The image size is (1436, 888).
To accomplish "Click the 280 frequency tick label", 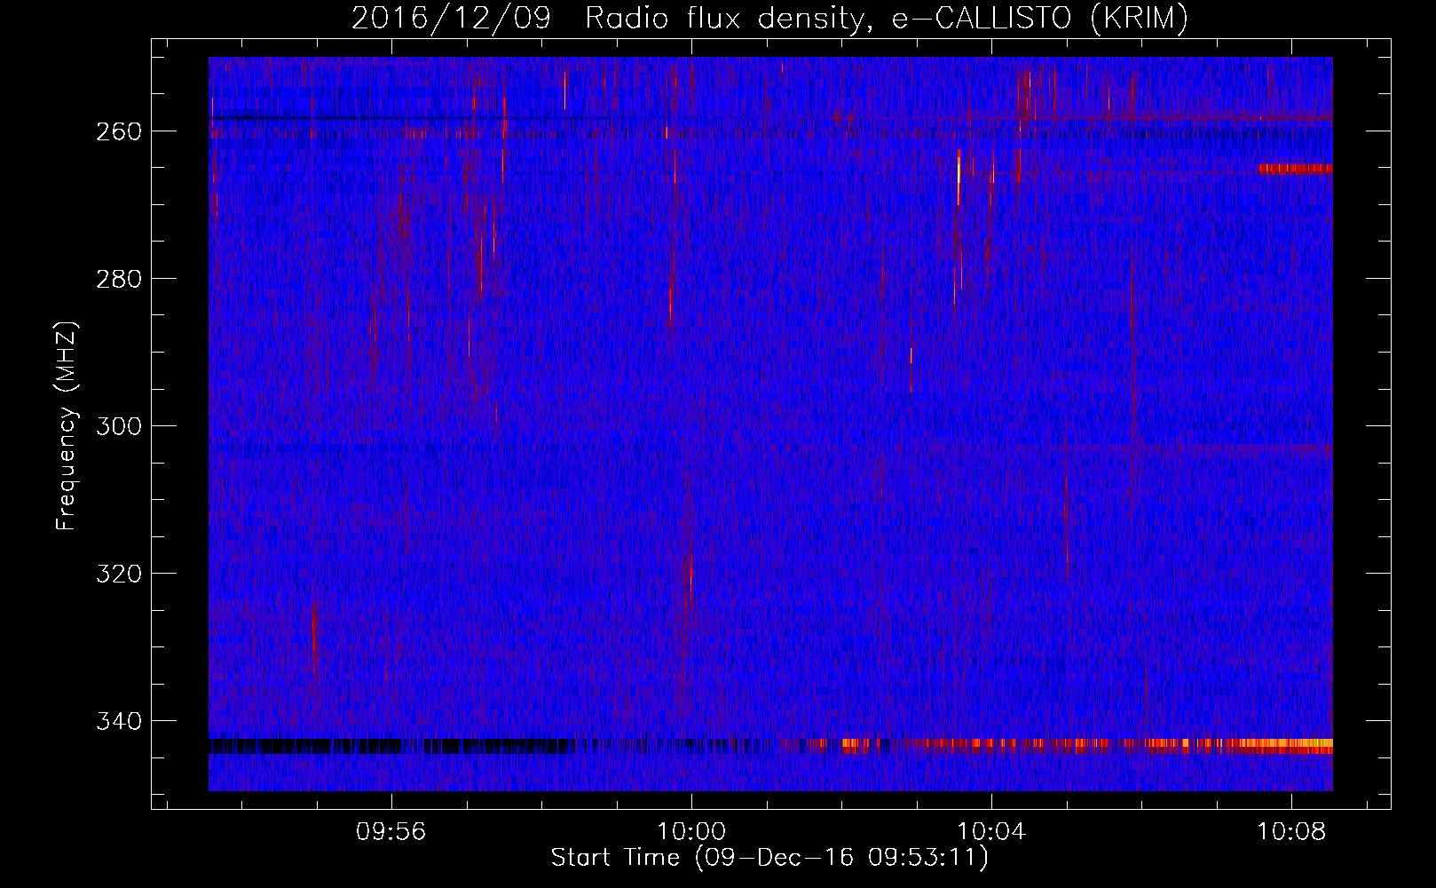I will (x=119, y=279).
